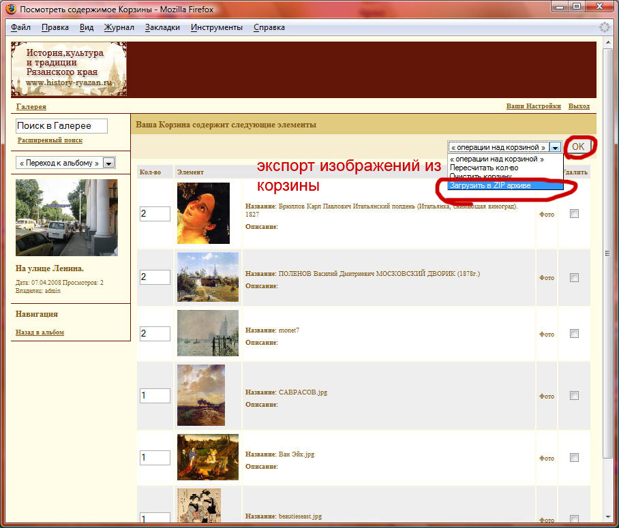Check delete box for monet7 item
This screenshot has height=528, width=619.
574,334
